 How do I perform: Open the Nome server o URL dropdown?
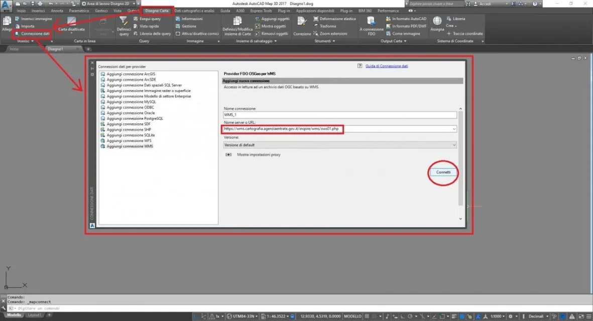pos(454,129)
